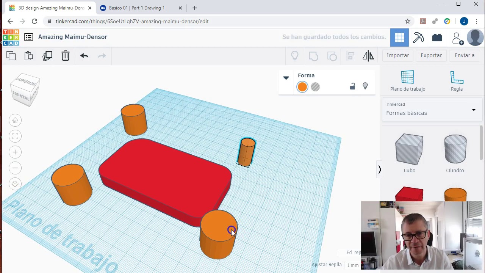Switch between perspective and orthographic view
Screen dimensions: 485x273
pos(15,184)
